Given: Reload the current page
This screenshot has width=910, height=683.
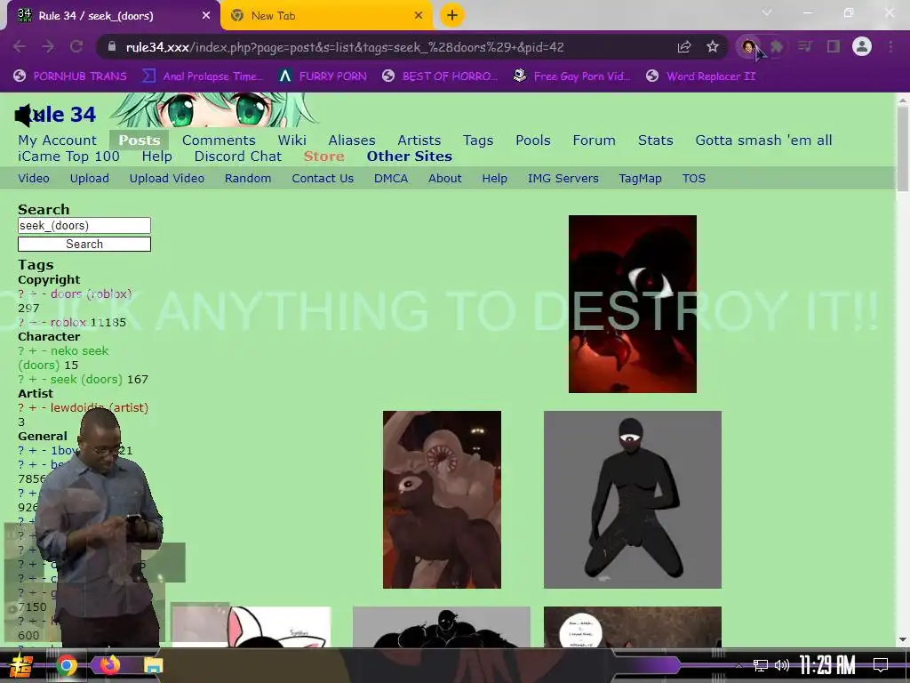Looking at the screenshot, I should pyautogui.click(x=76, y=46).
